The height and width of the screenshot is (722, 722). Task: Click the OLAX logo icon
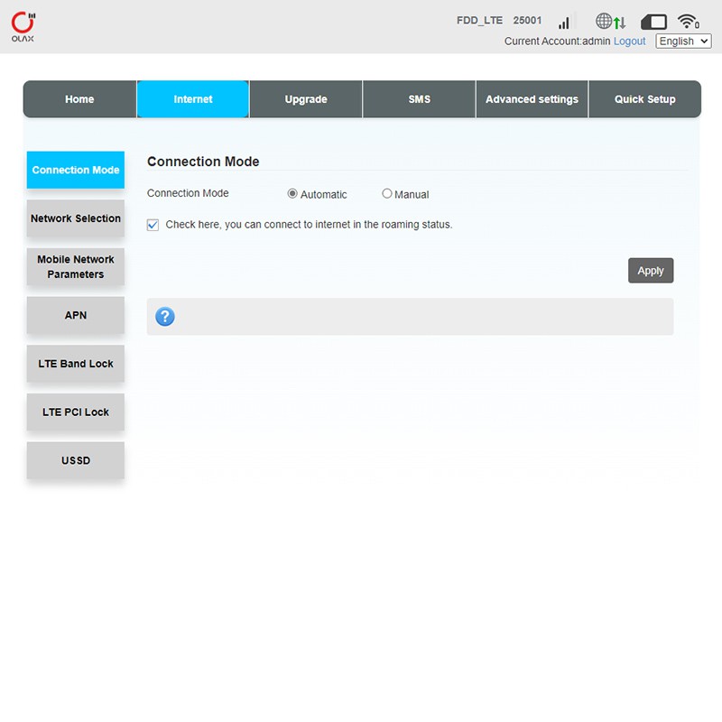23,26
